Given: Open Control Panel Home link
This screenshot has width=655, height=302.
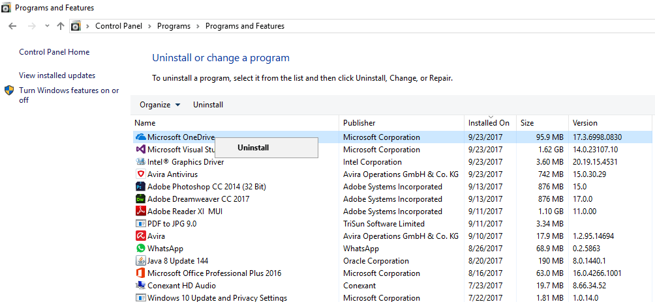Looking at the screenshot, I should pyautogui.click(x=54, y=52).
